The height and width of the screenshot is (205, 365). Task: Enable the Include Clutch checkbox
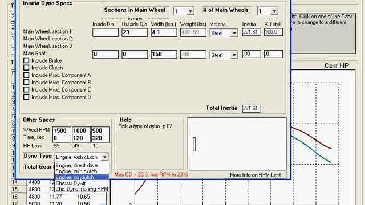(26, 68)
